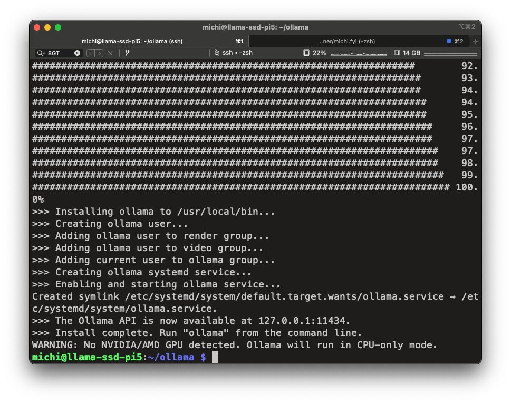
Task: Click the git branch status icon
Action: 128,53
